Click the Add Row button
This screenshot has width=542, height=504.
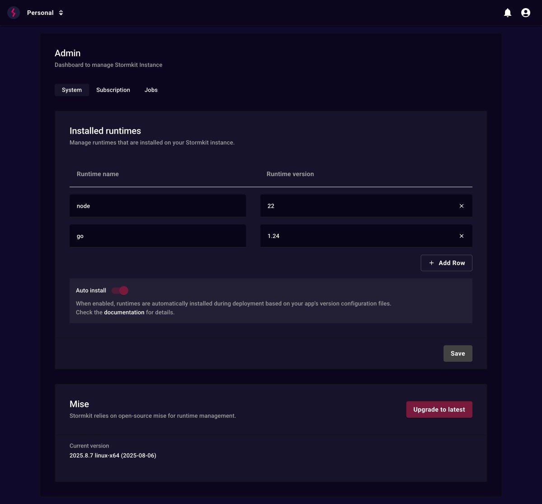[446, 263]
